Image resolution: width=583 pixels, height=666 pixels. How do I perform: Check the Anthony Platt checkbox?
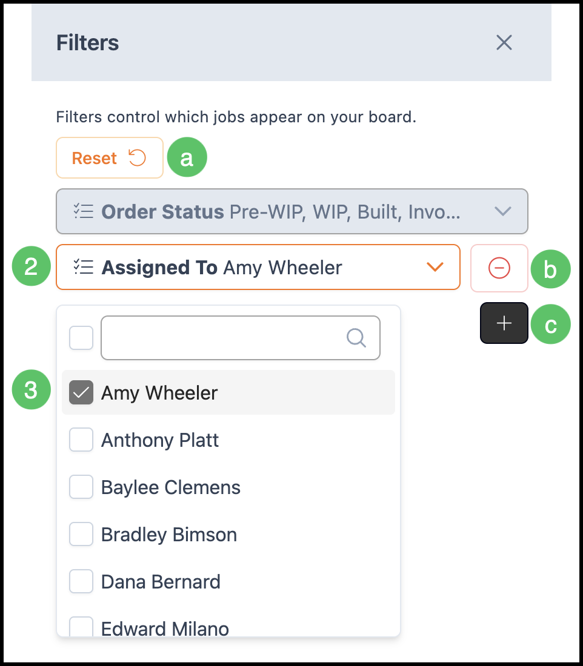(81, 440)
